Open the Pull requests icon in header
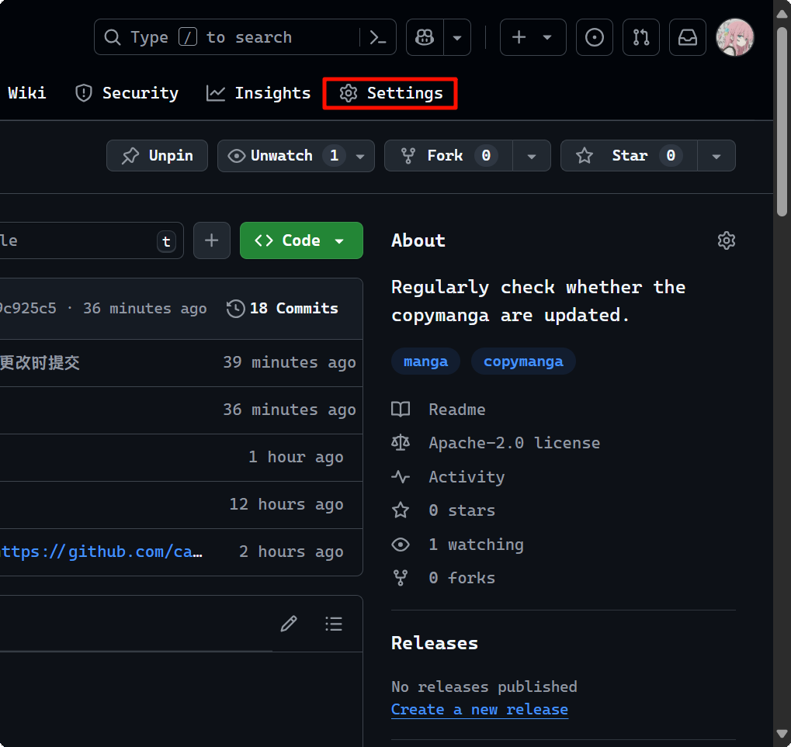Viewport: 791px width, 747px height. (640, 37)
